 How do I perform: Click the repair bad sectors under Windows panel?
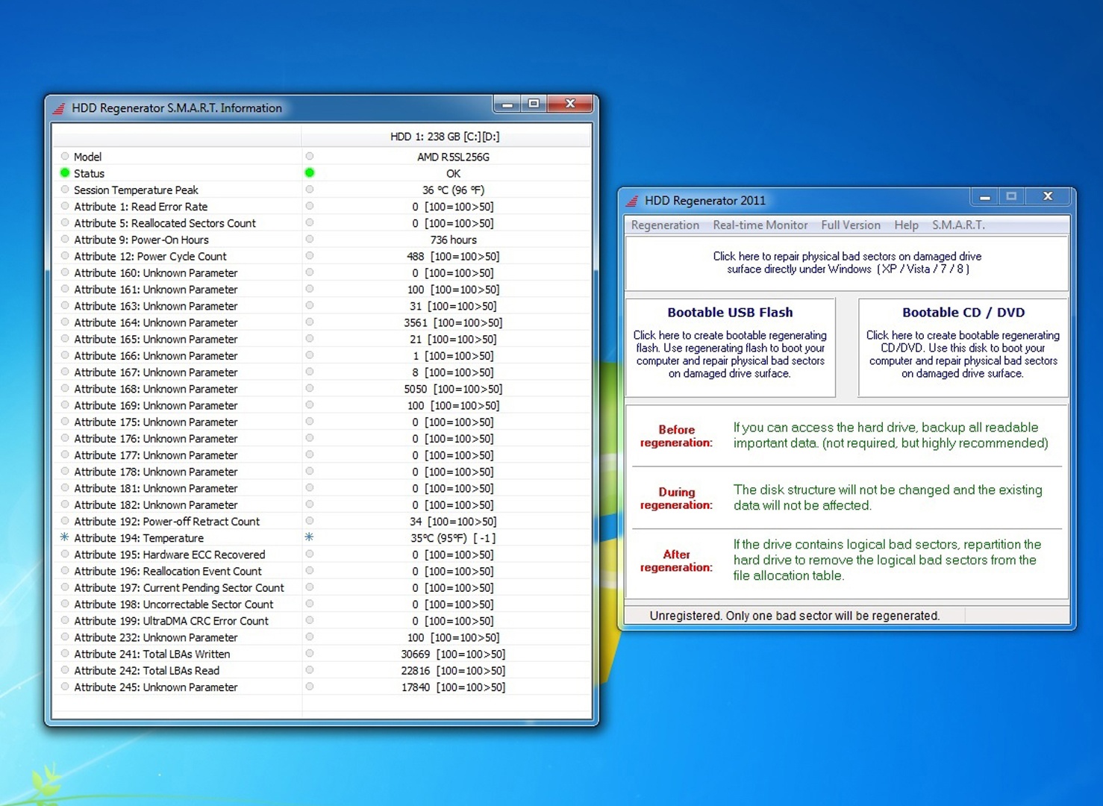[x=847, y=263]
